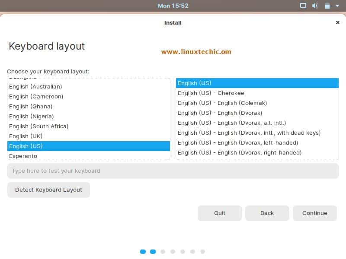The width and height of the screenshot is (346, 259).
Task: Click the battery status icon
Action: pyautogui.click(x=327, y=6)
